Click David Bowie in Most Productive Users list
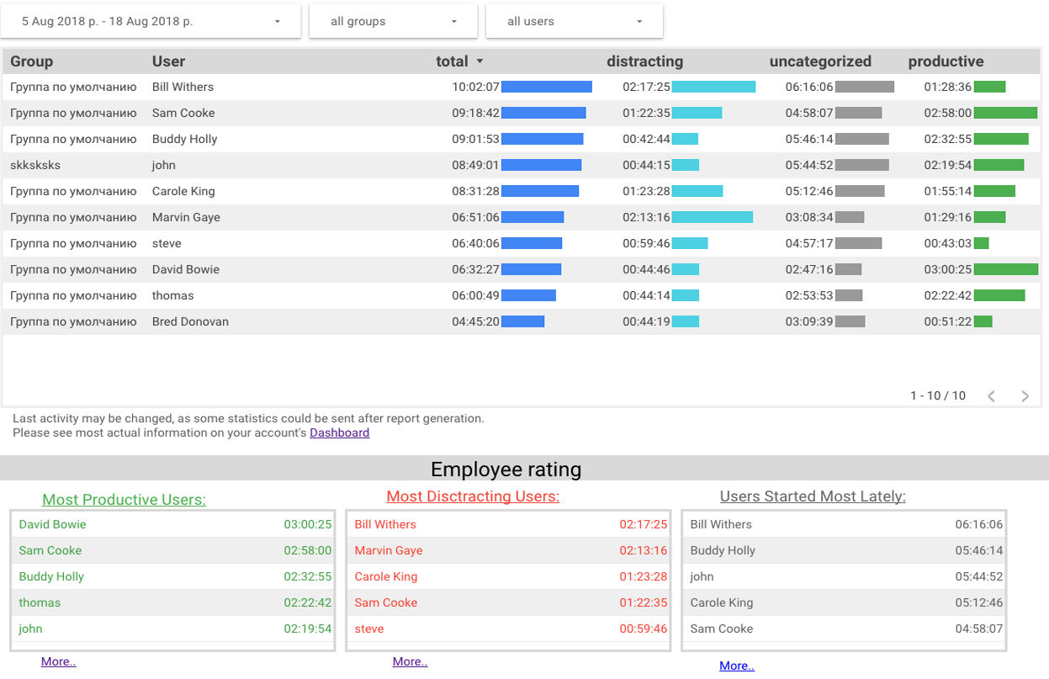 (x=52, y=523)
